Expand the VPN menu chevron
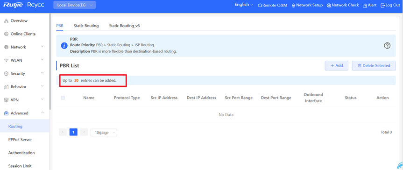The image size is (403, 170). point(42,99)
